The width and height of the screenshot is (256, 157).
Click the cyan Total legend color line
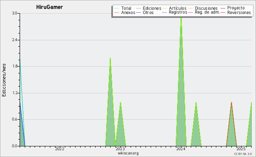117,8
